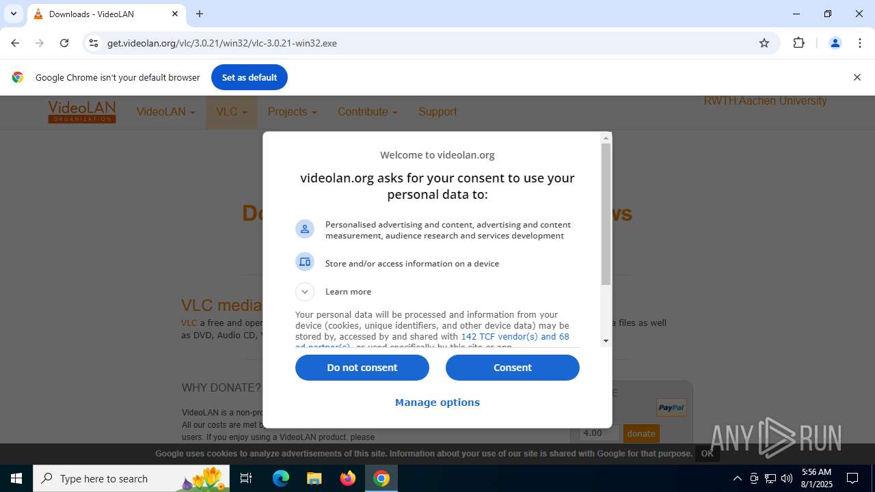Click Do not consent button
The image size is (875, 492).
point(362,368)
